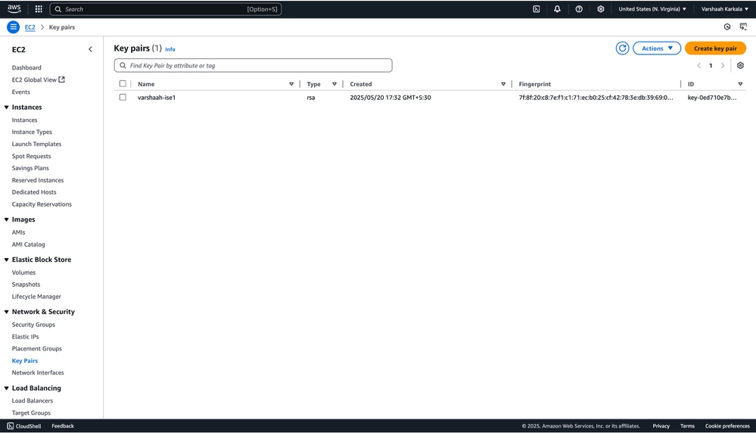Open Elastic IPs in sidebar

(25, 337)
